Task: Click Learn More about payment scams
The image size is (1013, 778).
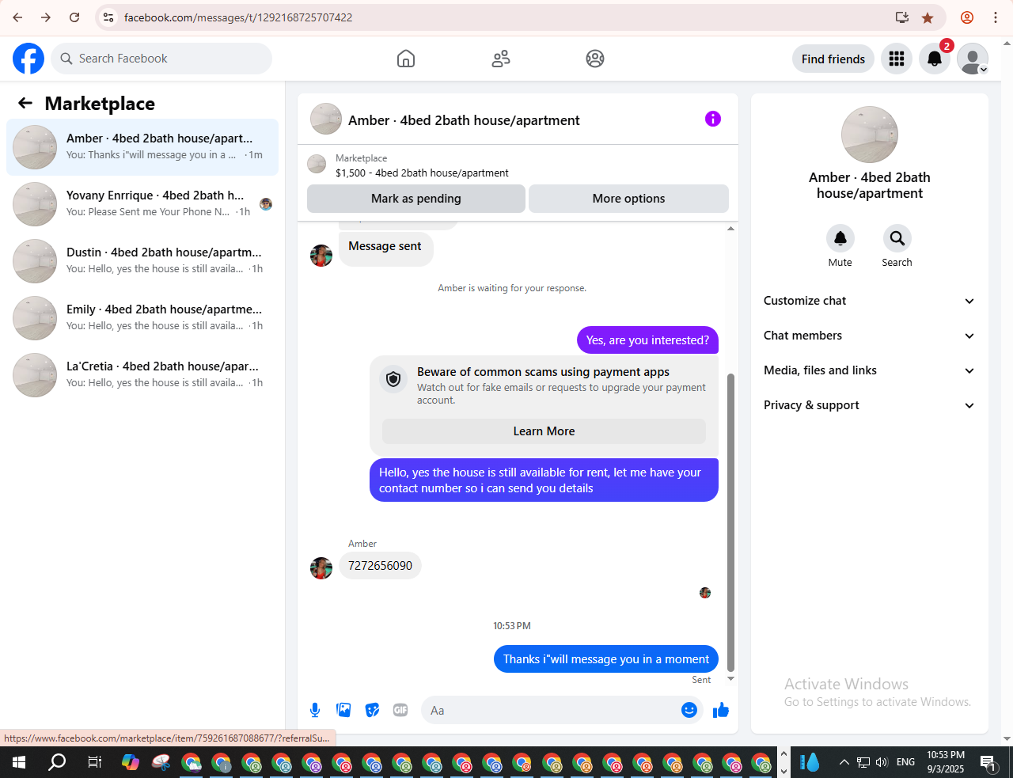Action: tap(544, 431)
